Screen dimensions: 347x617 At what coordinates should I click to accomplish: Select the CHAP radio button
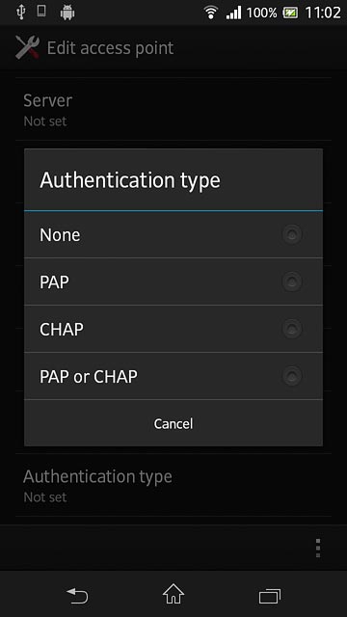pos(292,329)
